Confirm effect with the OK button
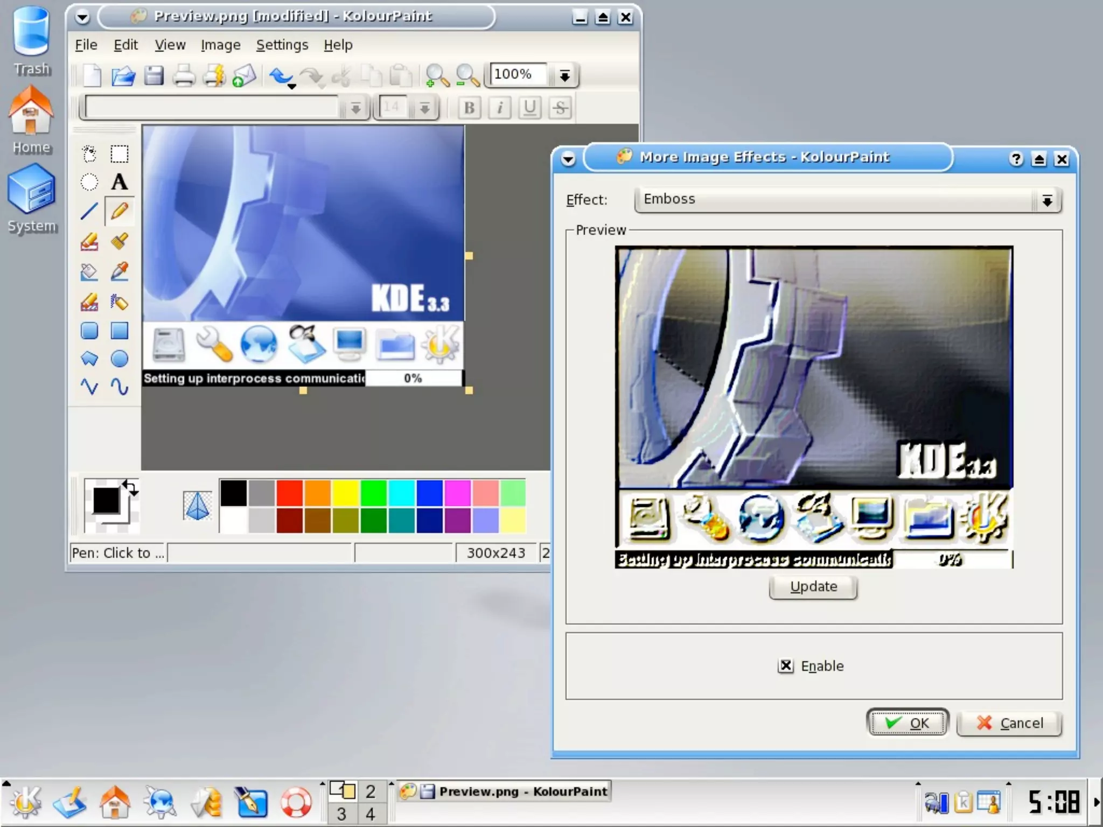 pos(907,723)
